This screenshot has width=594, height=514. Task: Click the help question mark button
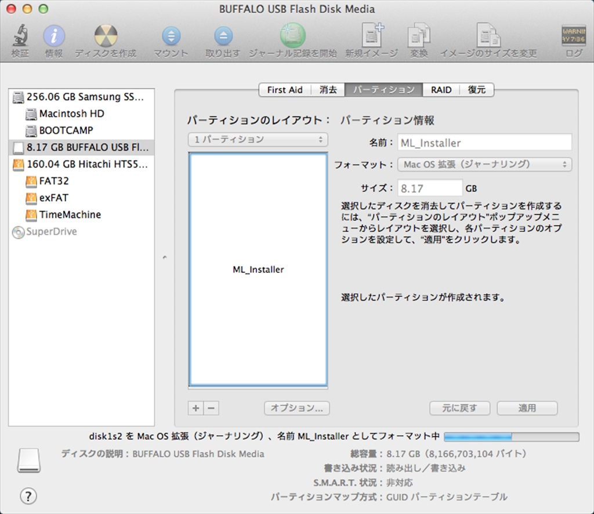click(x=28, y=496)
